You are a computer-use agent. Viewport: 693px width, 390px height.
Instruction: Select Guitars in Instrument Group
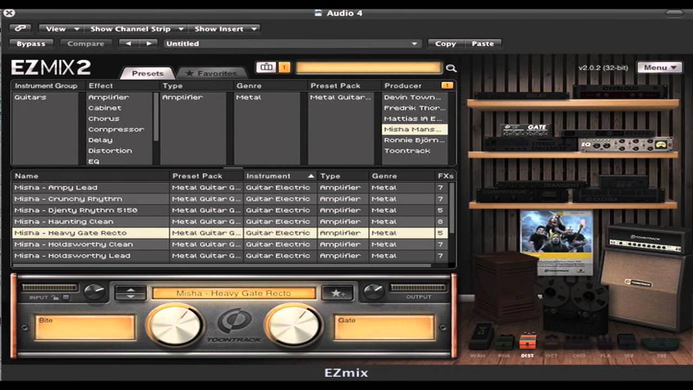[45, 97]
